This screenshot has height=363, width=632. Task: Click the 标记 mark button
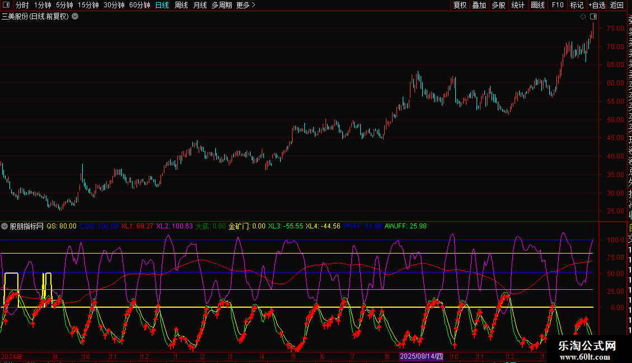577,5
